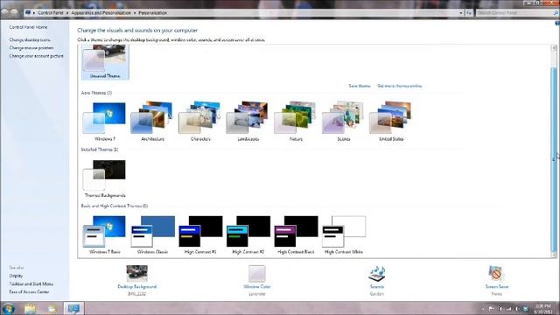The image size is (560, 315).
Task: Click the search magnifier icon
Action: [556, 13]
